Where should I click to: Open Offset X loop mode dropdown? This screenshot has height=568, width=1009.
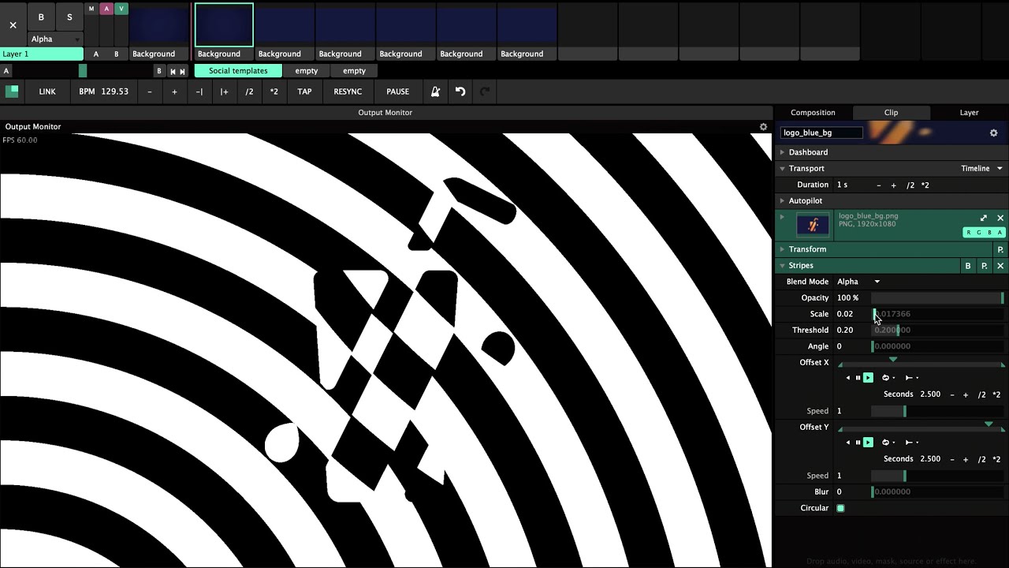(x=888, y=378)
